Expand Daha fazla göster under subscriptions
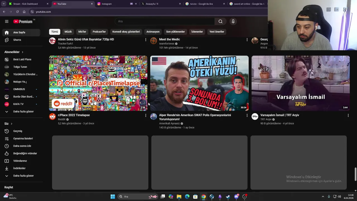357x201 pixels. point(21,111)
